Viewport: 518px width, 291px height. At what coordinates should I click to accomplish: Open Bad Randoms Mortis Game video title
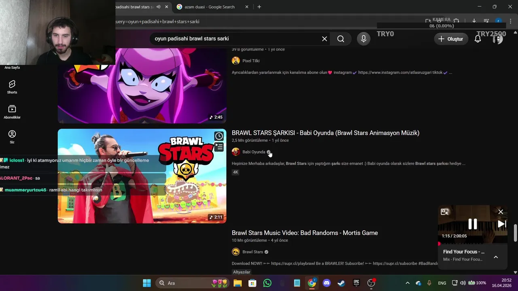click(x=305, y=233)
